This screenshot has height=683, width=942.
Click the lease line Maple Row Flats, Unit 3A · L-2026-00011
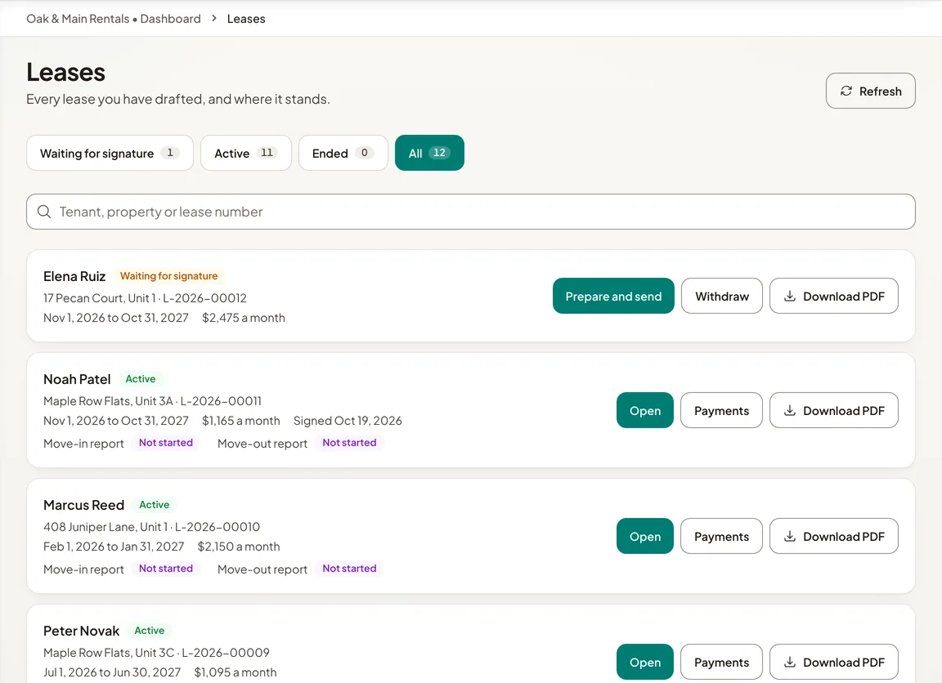coord(152,401)
